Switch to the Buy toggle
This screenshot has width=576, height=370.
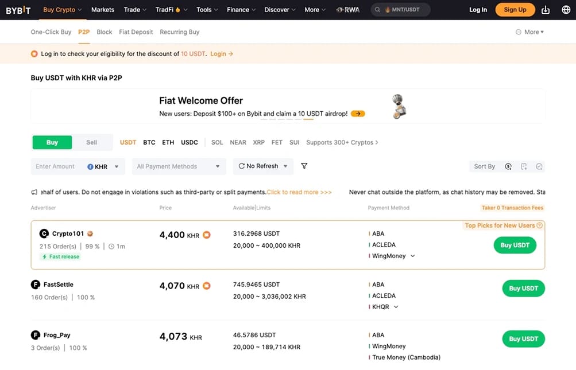[x=52, y=142]
